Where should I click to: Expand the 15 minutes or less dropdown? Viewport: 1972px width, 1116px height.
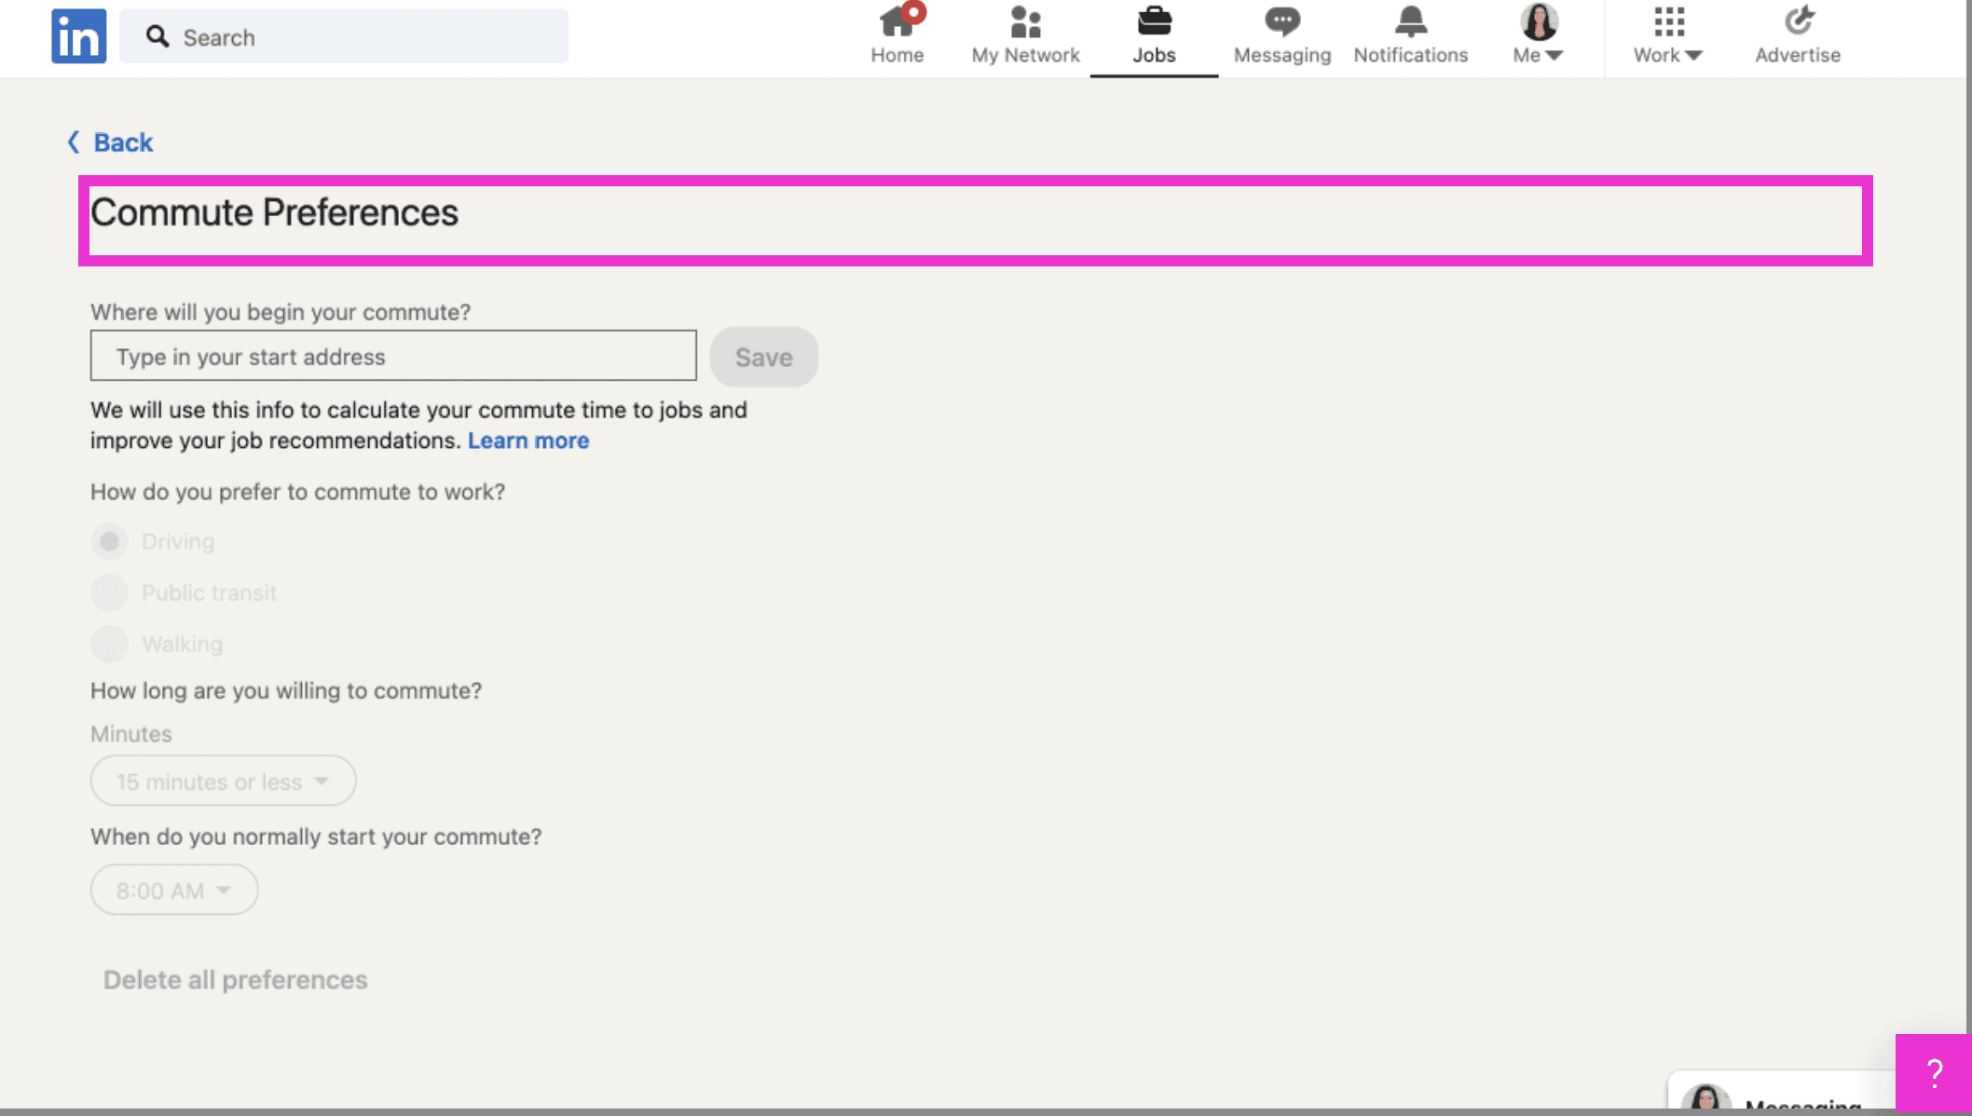click(223, 782)
